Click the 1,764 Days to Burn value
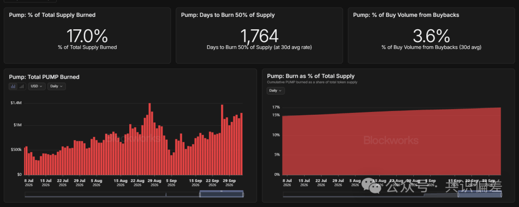The image size is (519, 207). (x=259, y=36)
